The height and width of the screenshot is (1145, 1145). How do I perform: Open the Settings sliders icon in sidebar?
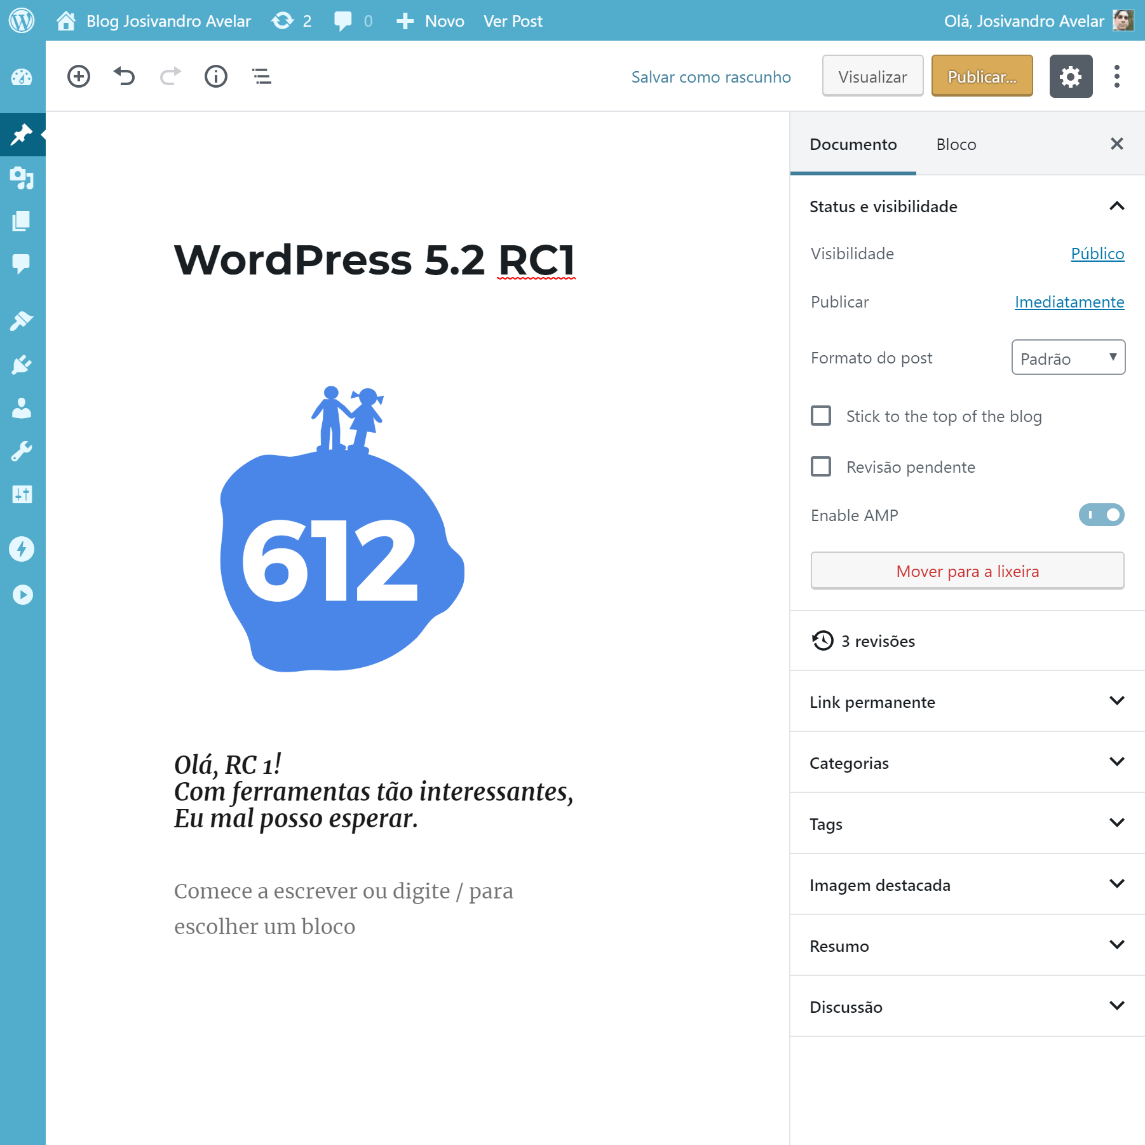click(x=22, y=494)
